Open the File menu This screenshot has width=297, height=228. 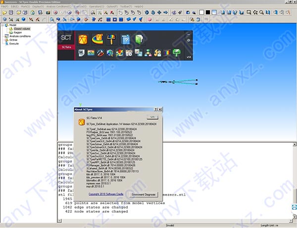click(4, 6)
